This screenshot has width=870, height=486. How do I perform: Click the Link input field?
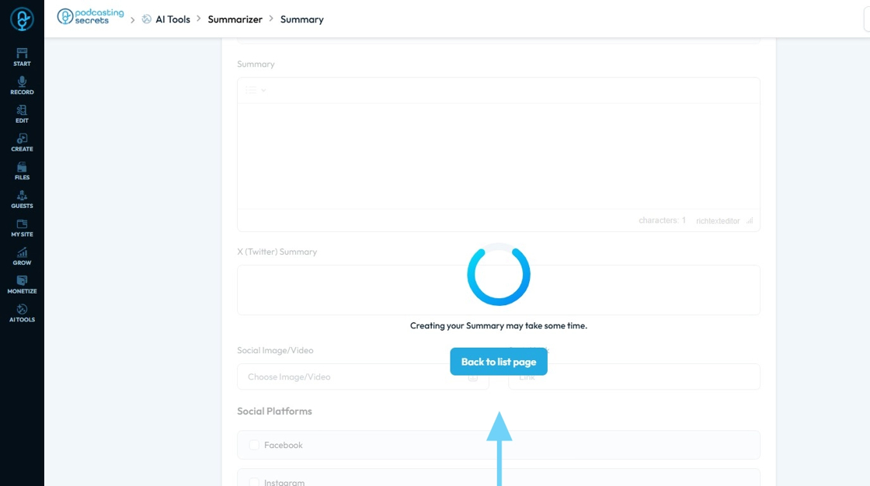pos(634,377)
